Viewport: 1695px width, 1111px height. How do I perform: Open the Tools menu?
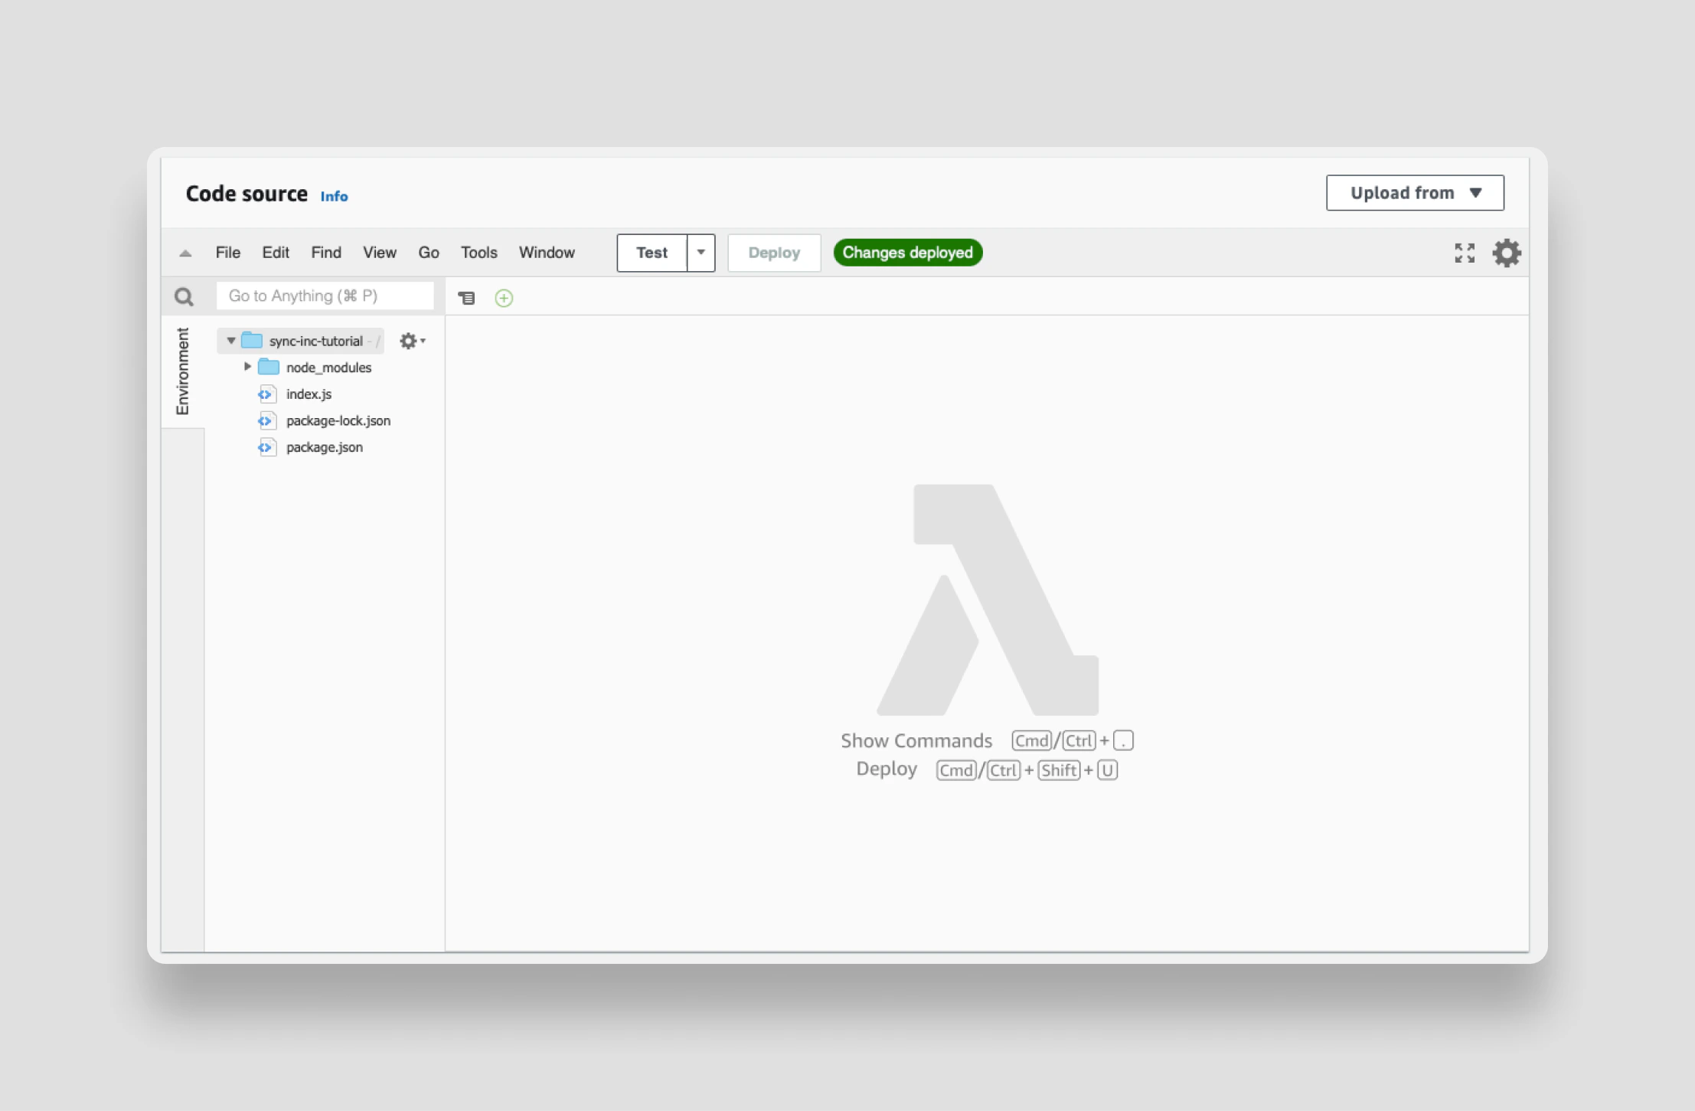click(x=479, y=253)
